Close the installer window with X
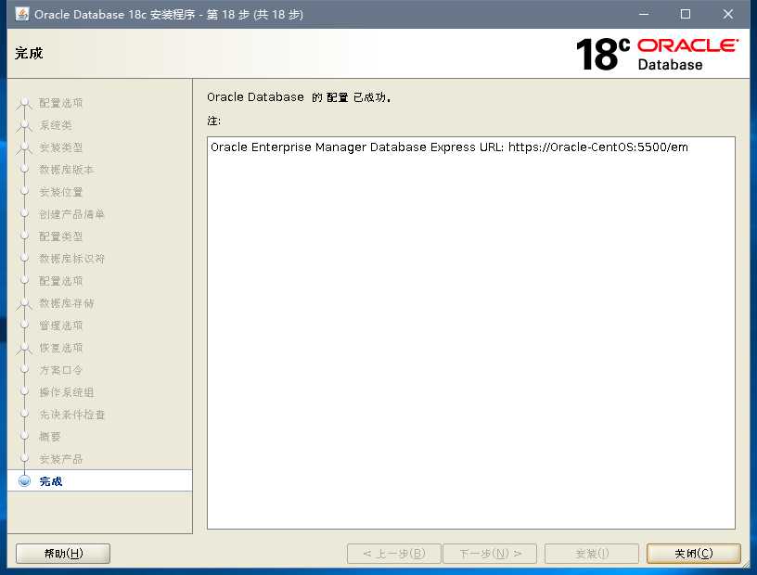This screenshot has width=757, height=575. point(728,15)
